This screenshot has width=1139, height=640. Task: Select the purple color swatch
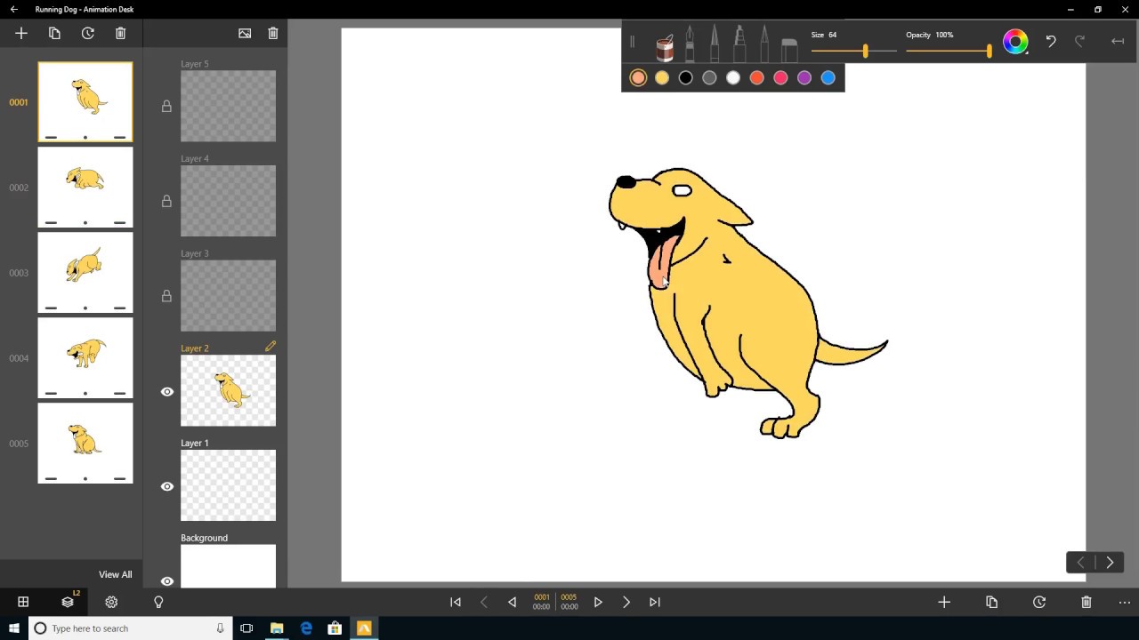coord(804,77)
